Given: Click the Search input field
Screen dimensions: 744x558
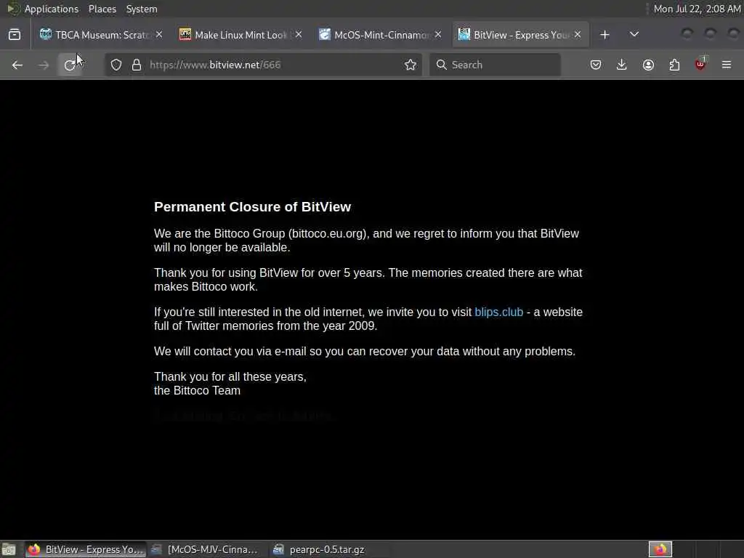Looking at the screenshot, I should coord(495,65).
